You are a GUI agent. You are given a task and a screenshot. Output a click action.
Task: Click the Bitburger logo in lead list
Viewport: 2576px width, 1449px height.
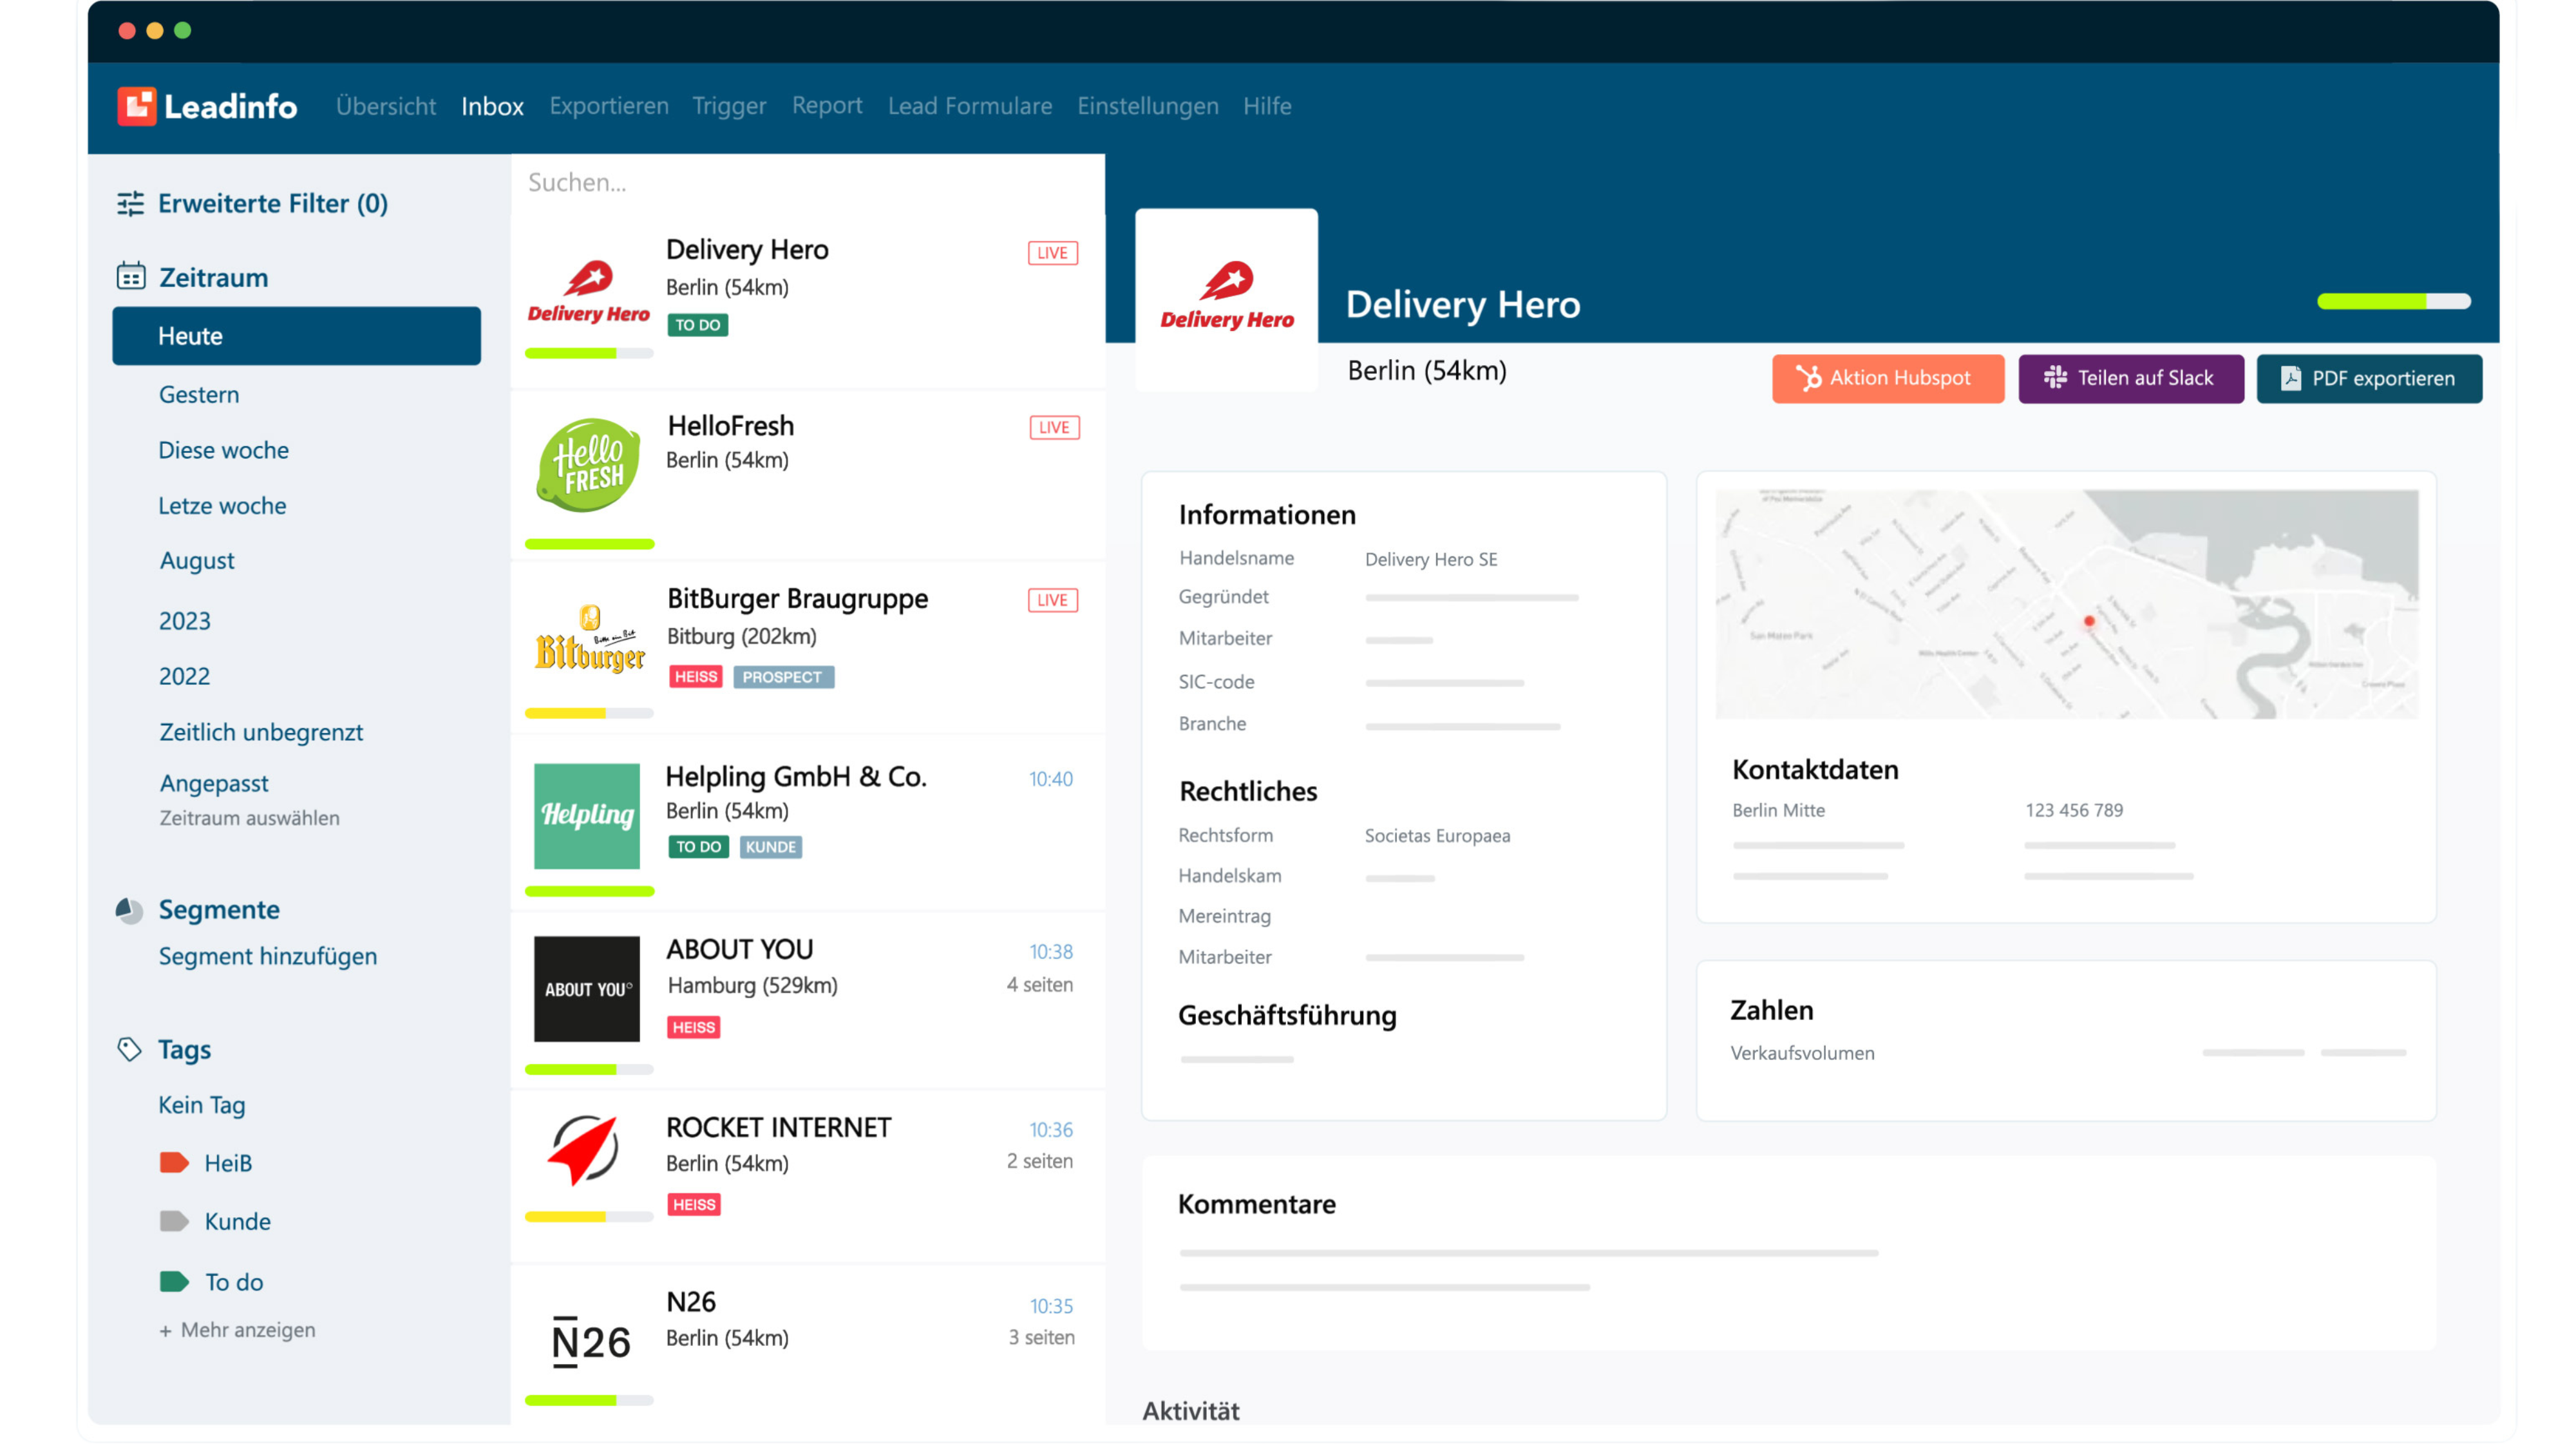point(589,638)
